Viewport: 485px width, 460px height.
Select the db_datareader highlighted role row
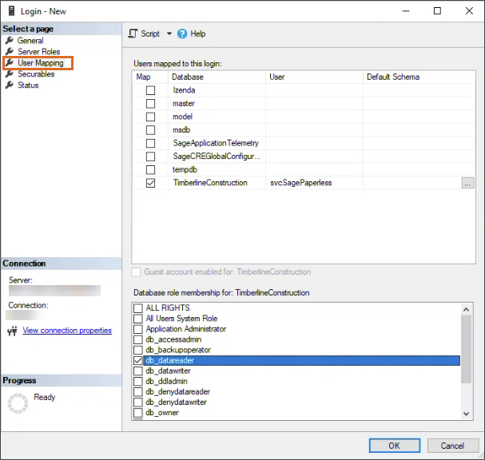point(302,360)
